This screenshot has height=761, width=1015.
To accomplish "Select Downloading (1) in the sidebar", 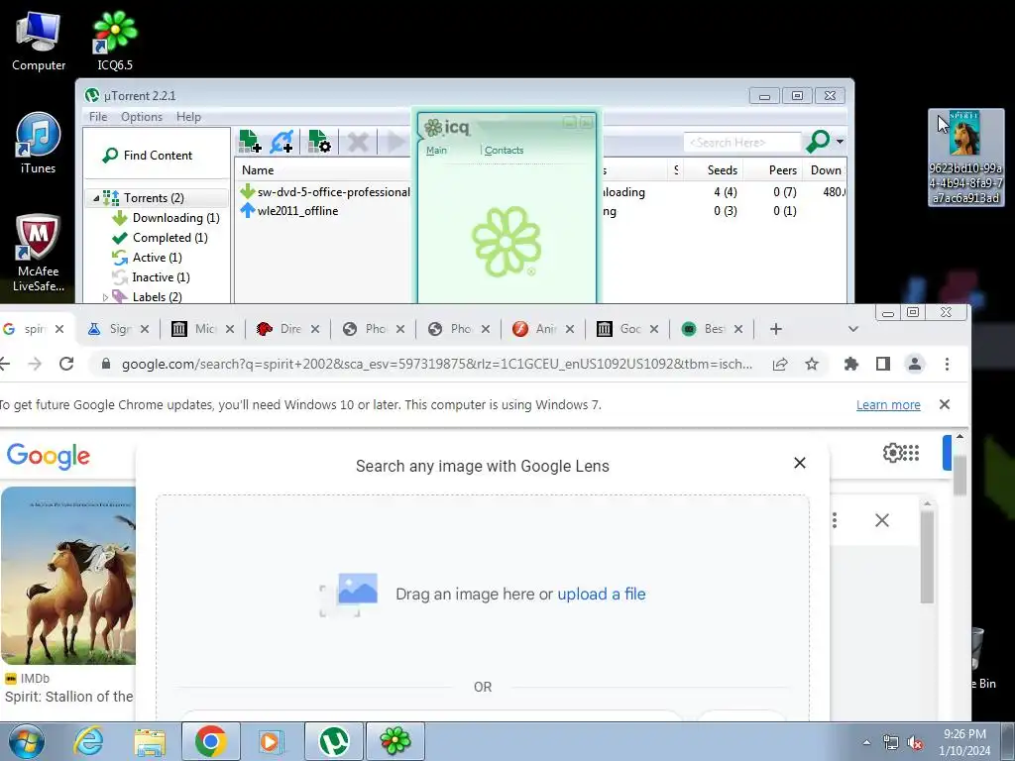I will 167,218.
